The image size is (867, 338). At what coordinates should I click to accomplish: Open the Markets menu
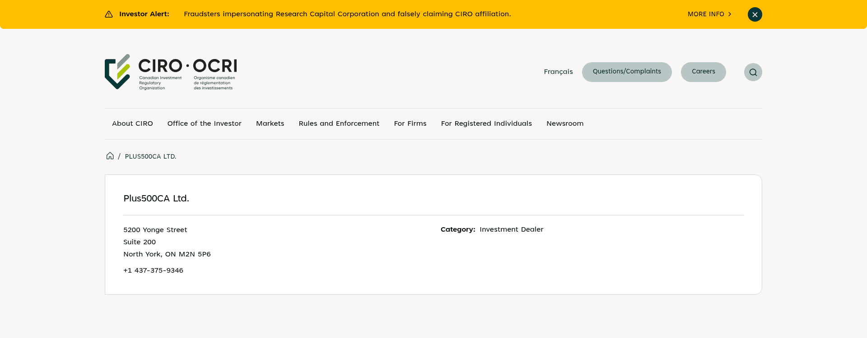(270, 123)
